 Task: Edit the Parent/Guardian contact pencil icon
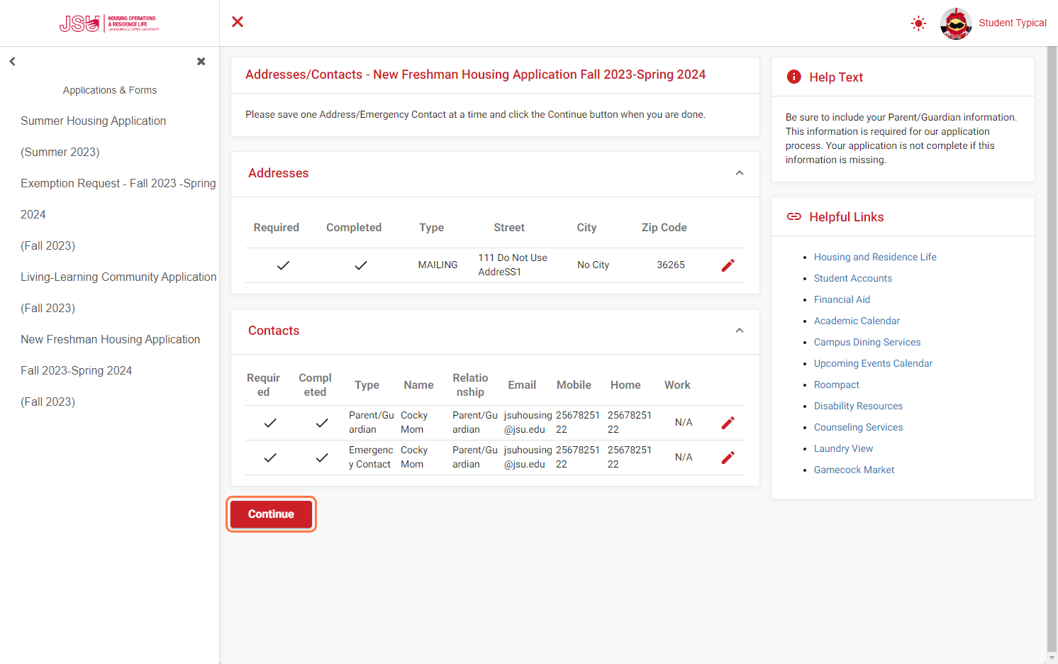(728, 423)
